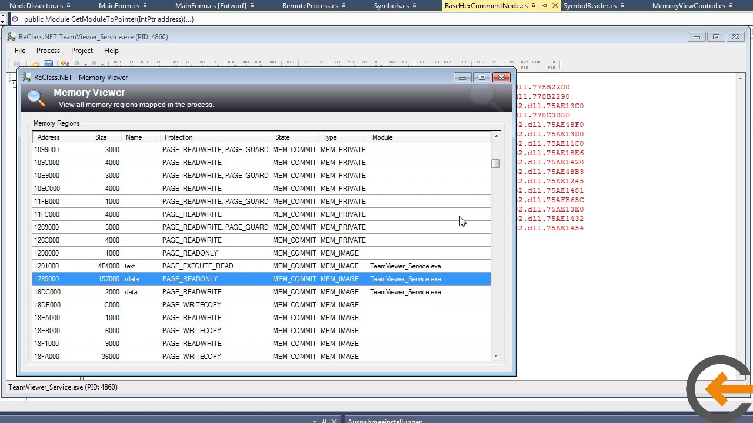Sort regions by the Module column header
The height and width of the screenshot is (423, 753).
429,137
